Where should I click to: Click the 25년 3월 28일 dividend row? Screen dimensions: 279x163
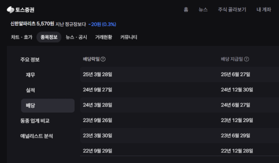[179, 74]
